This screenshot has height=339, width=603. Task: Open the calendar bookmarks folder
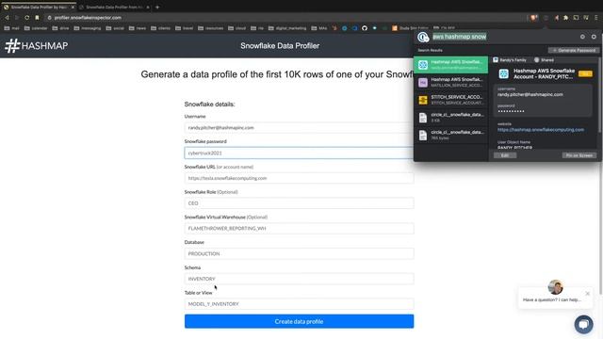pyautogui.click(x=36, y=28)
